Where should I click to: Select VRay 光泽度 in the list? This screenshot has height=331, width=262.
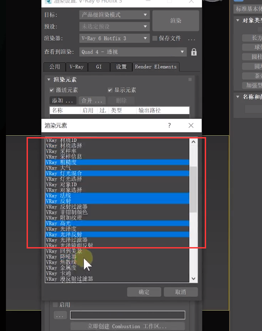point(117,229)
